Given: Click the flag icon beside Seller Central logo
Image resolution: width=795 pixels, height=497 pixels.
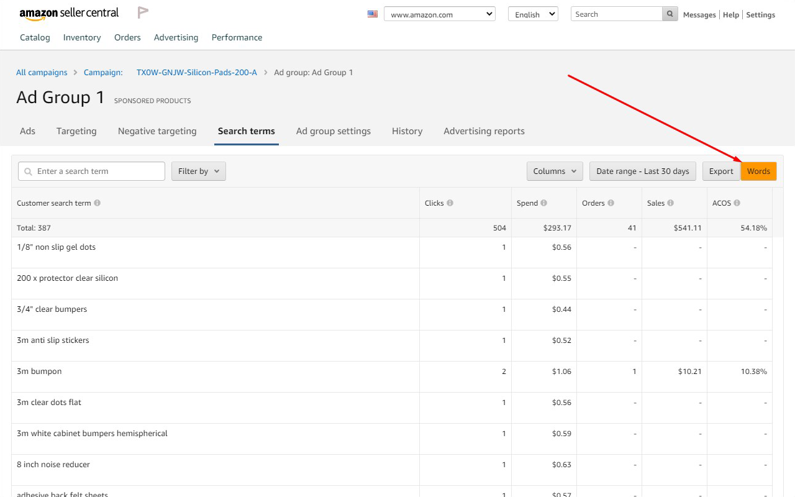Looking at the screenshot, I should click(143, 12).
